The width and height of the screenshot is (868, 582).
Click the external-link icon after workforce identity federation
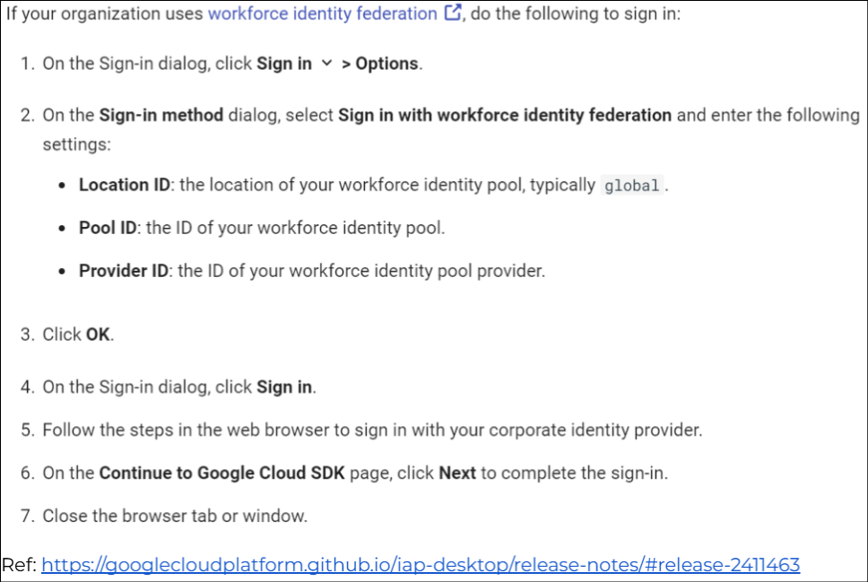[453, 14]
